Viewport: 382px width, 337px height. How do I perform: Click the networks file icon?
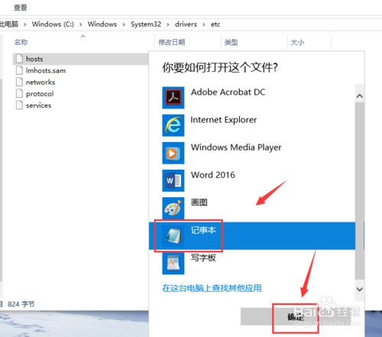click(x=19, y=82)
